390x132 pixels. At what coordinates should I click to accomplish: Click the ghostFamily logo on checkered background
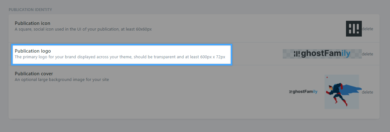pos(322,54)
